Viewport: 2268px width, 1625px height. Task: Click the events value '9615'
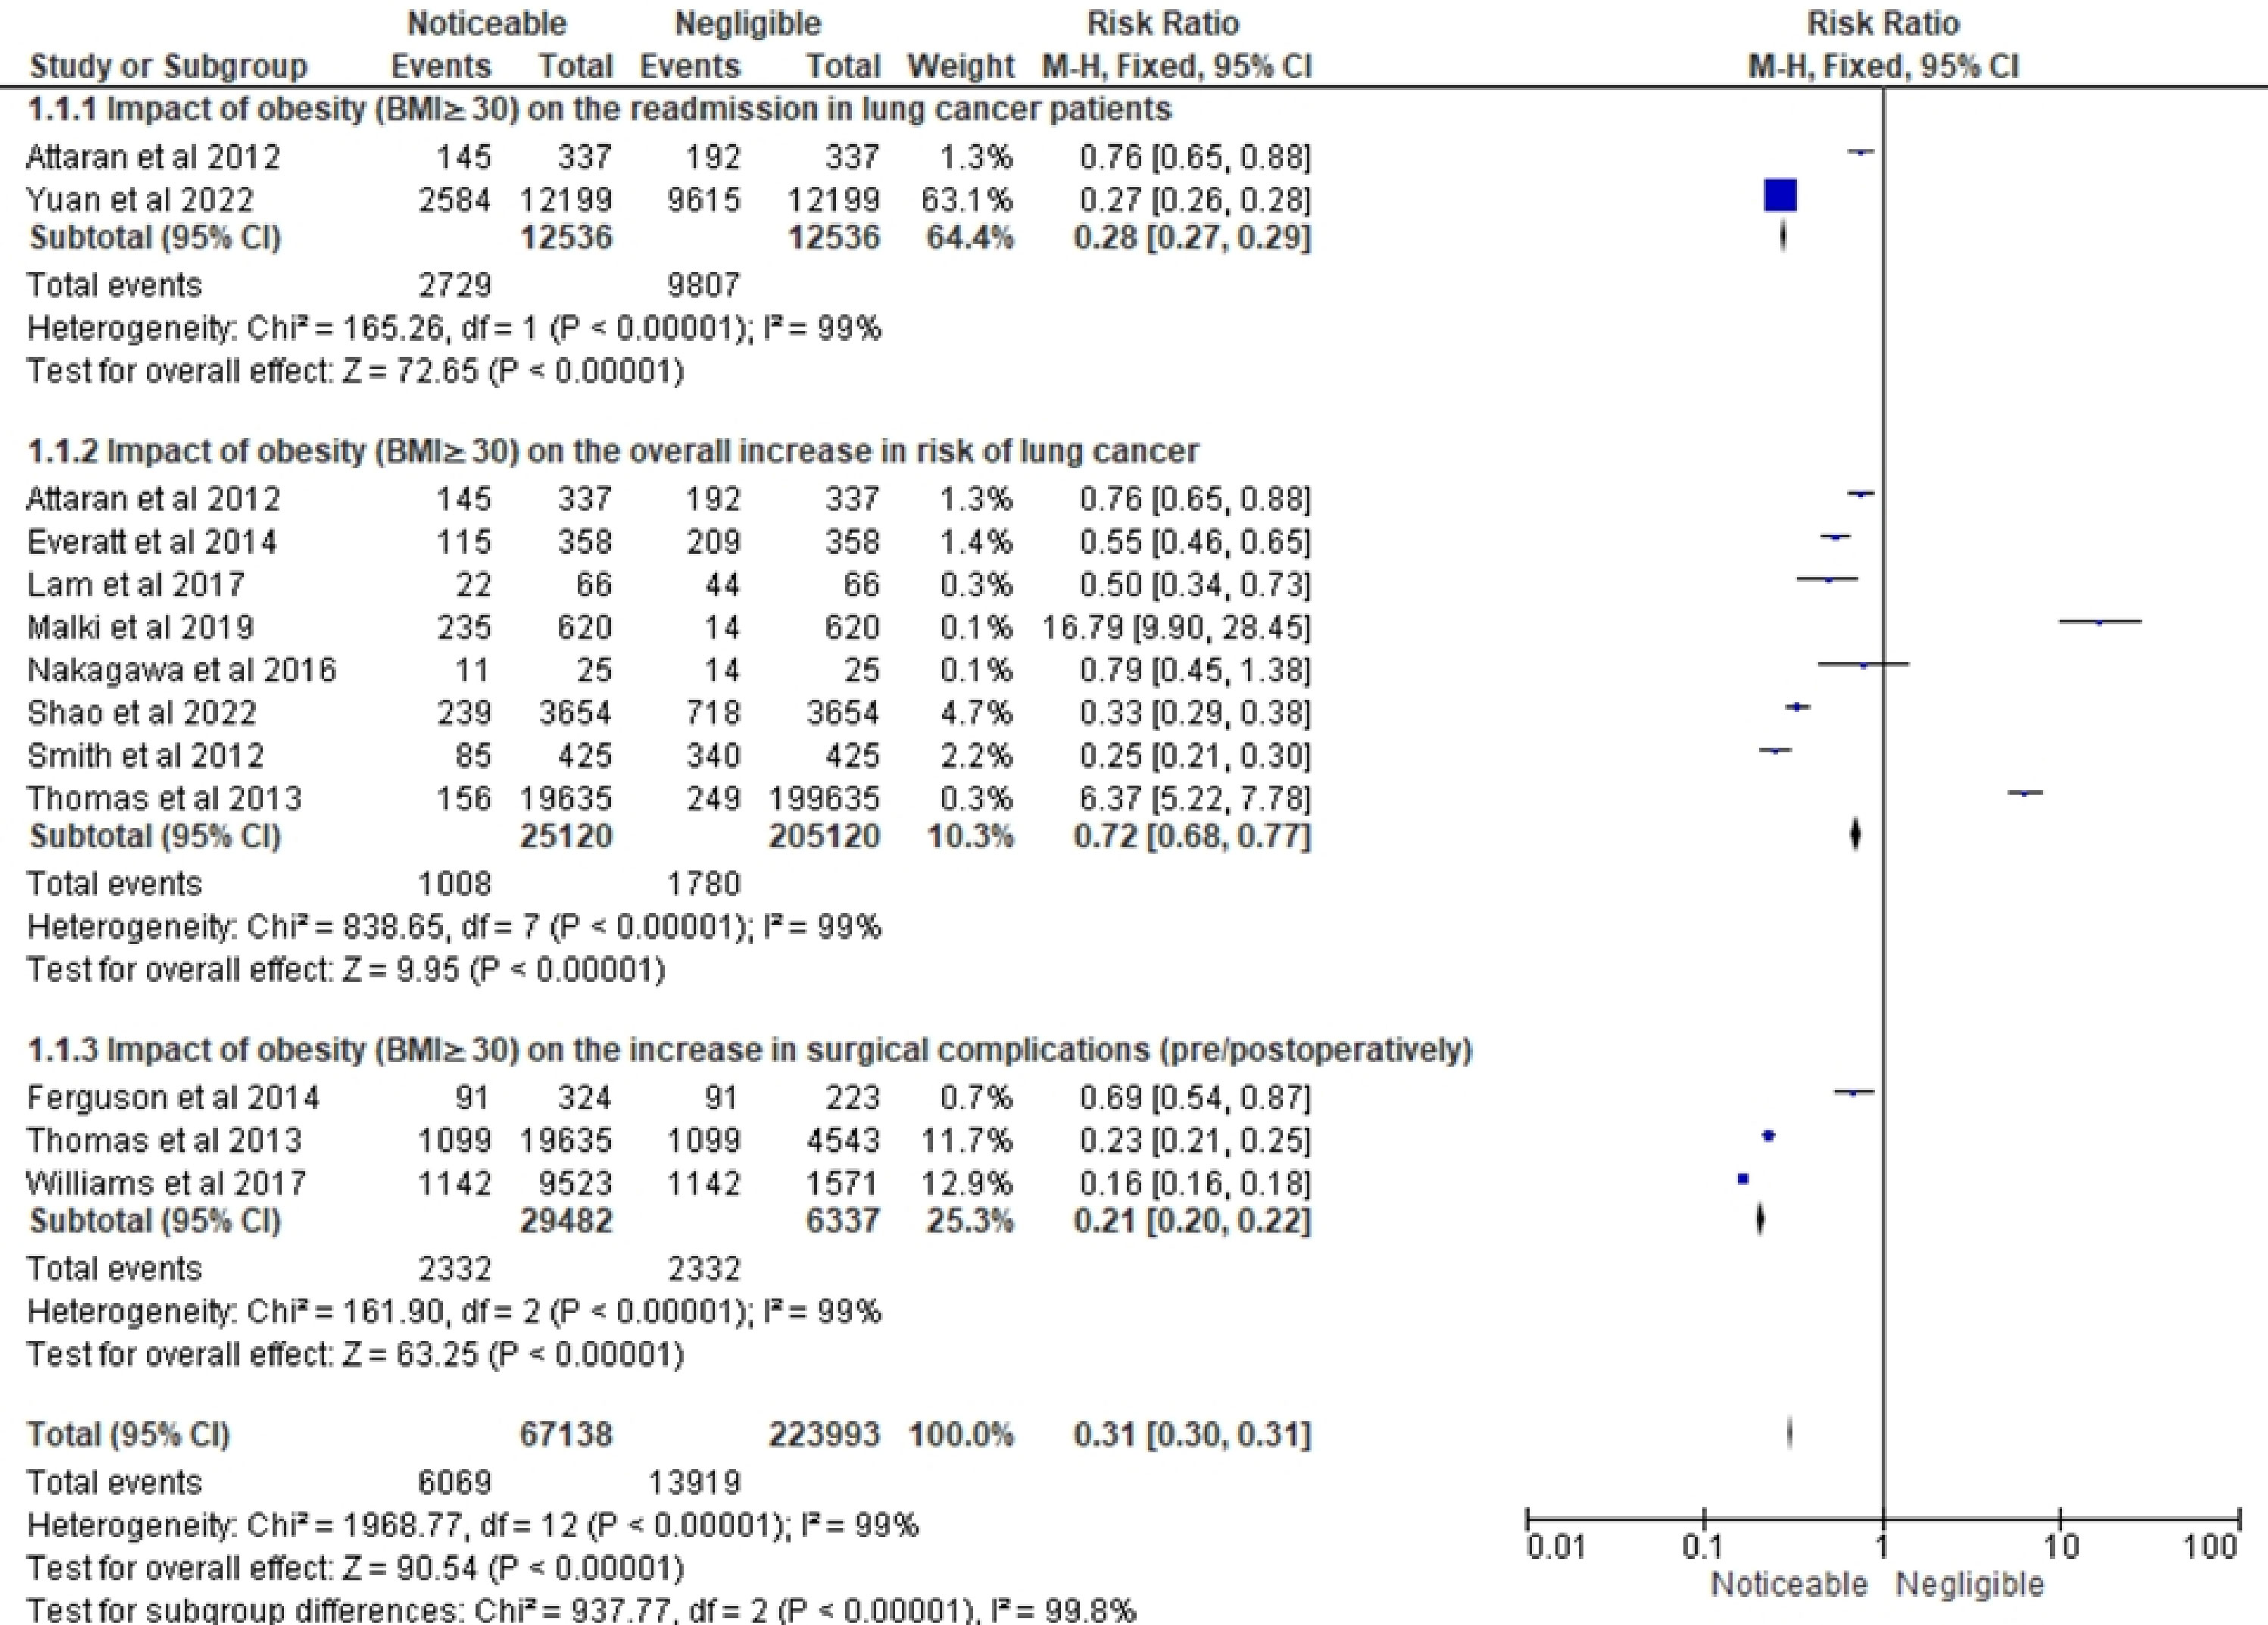(x=704, y=199)
